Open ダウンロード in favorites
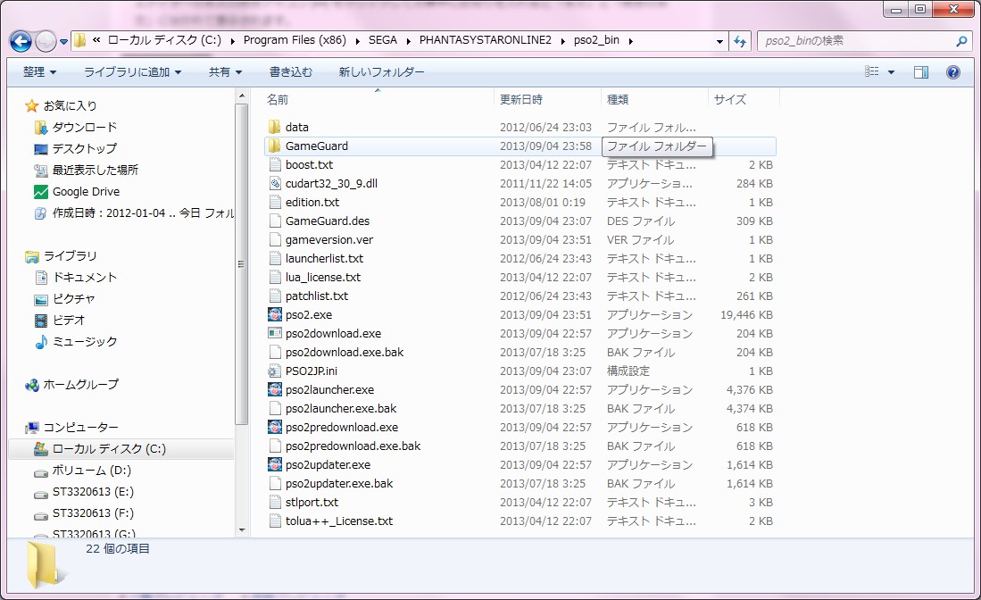The image size is (981, 600). (x=85, y=127)
